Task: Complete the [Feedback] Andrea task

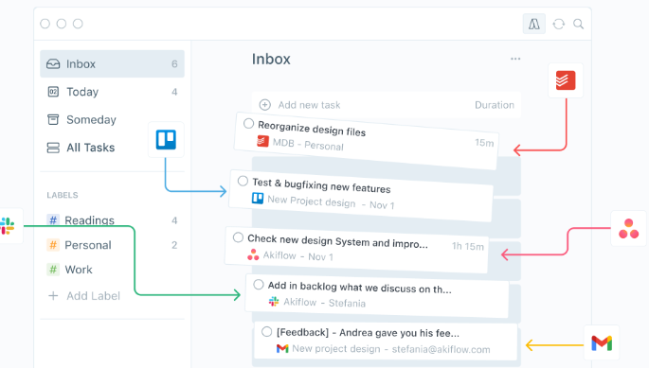Action: [x=266, y=332]
